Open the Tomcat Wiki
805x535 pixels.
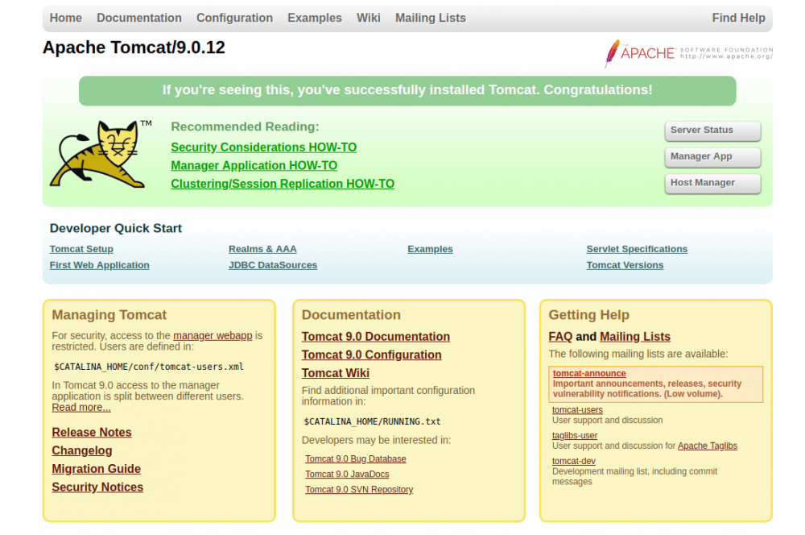pos(336,372)
